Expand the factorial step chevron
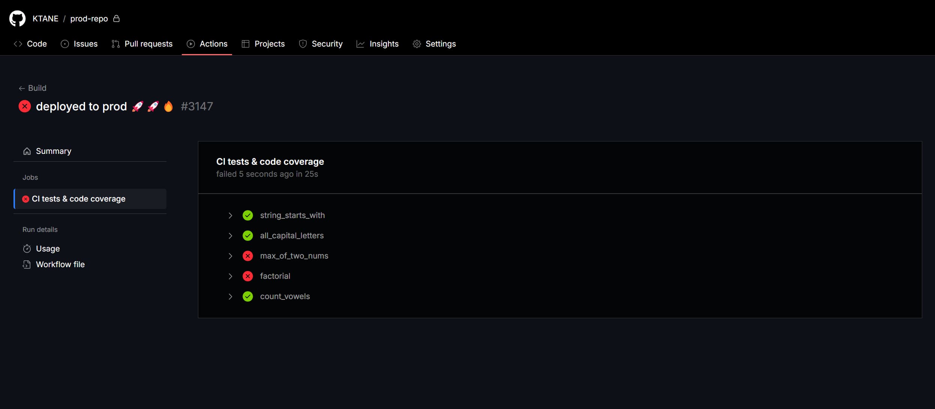The width and height of the screenshot is (935, 409). (230, 276)
